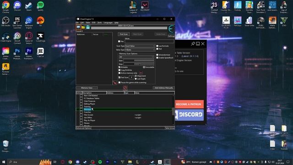The width and height of the screenshot is (293, 165).
Task: Open the Scan Type dropdown
Action: point(140,46)
